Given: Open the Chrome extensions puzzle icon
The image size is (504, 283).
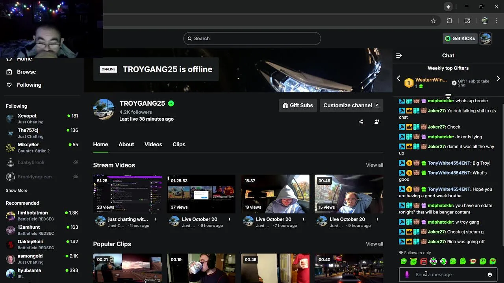Looking at the screenshot, I should pos(450,21).
